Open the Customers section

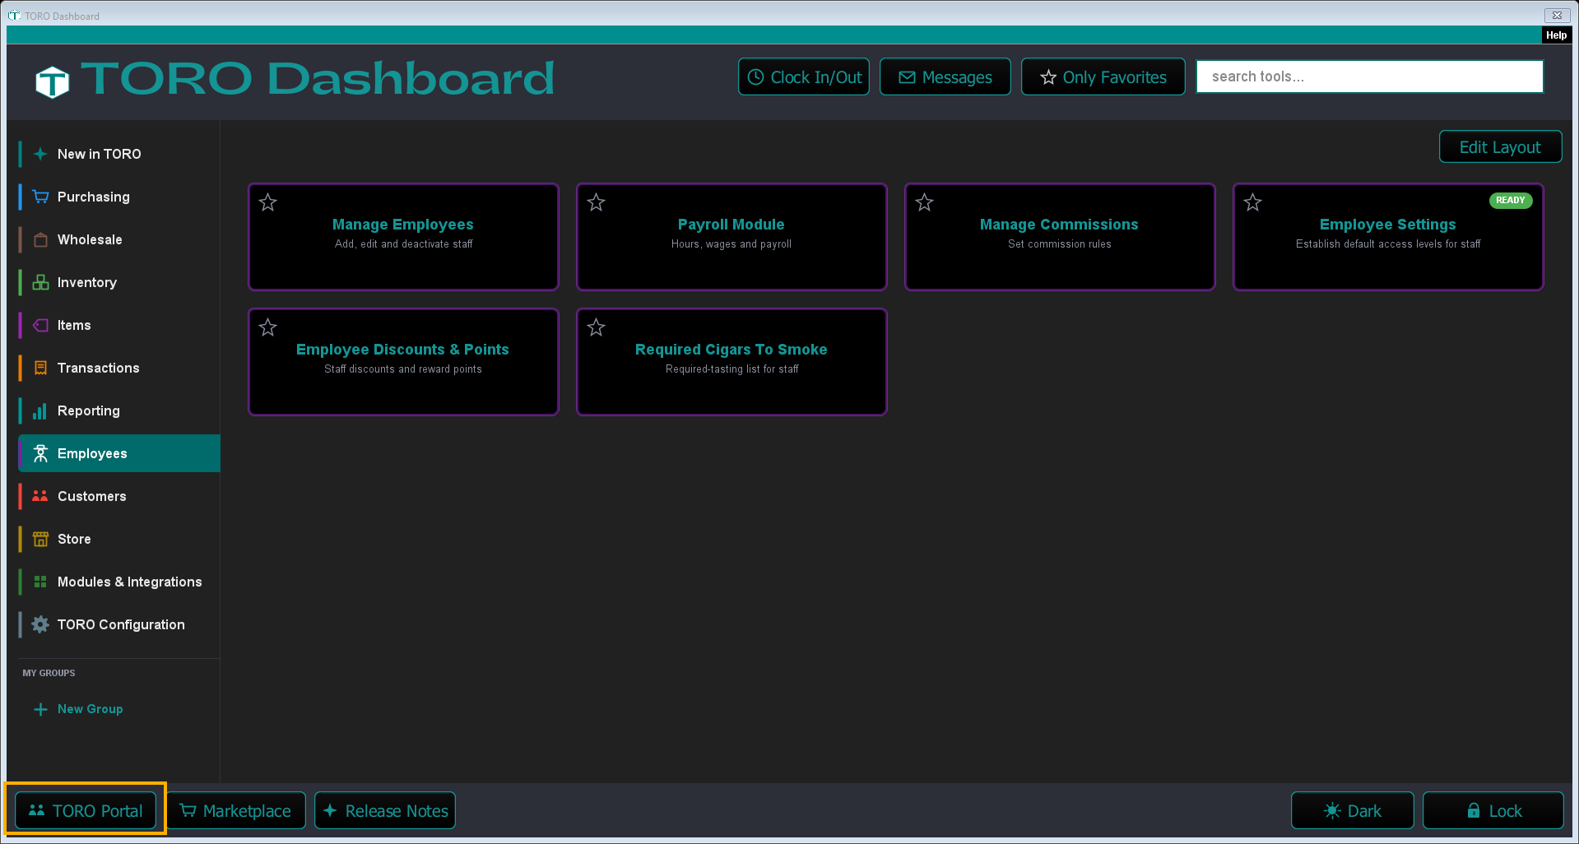[x=119, y=496]
